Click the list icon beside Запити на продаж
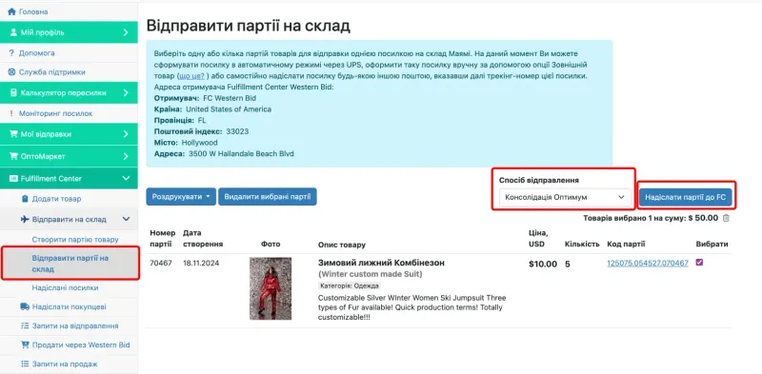762x374 pixels. pyautogui.click(x=25, y=364)
